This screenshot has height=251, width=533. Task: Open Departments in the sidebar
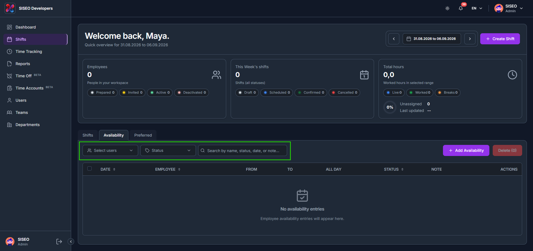pos(36,125)
